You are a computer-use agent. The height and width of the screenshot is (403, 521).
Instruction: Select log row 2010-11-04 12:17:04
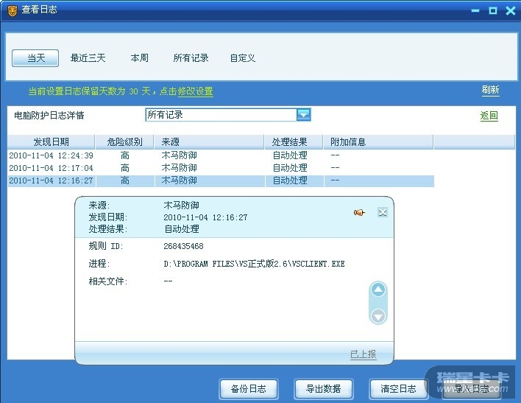point(221,168)
